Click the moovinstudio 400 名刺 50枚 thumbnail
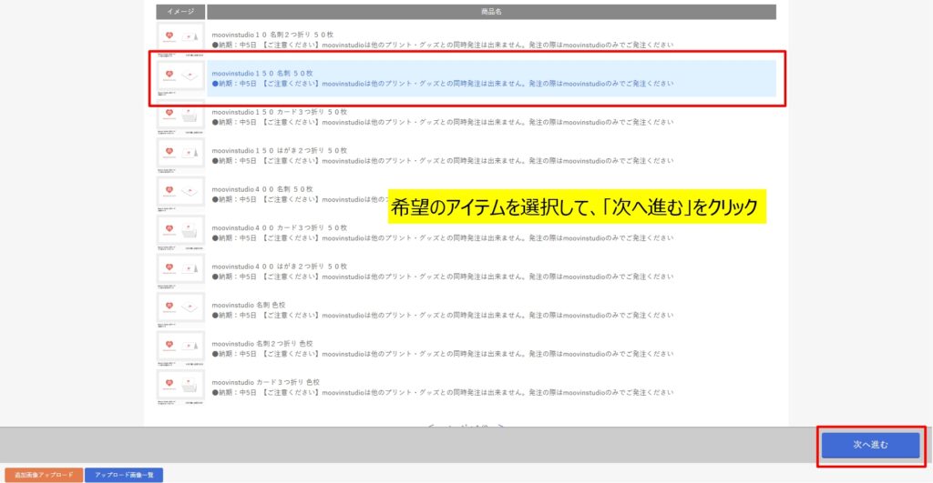The width and height of the screenshot is (933, 483). pos(180,193)
